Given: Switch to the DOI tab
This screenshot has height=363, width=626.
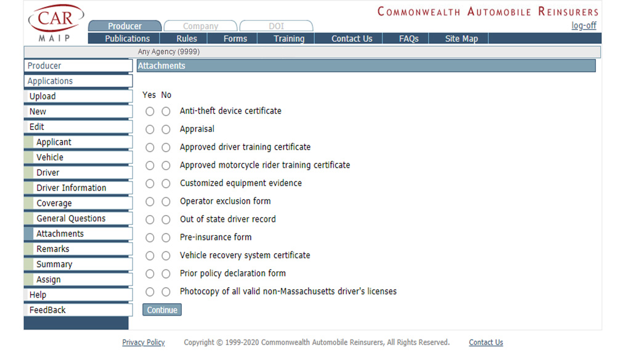Looking at the screenshot, I should 276,27.
